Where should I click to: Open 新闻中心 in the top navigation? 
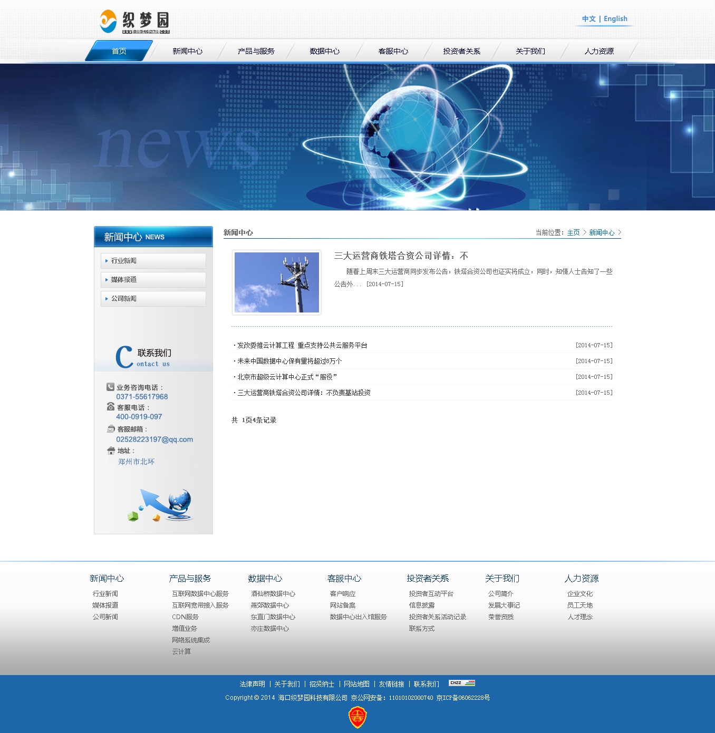click(x=187, y=51)
